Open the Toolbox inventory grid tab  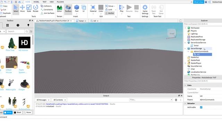point(8,25)
